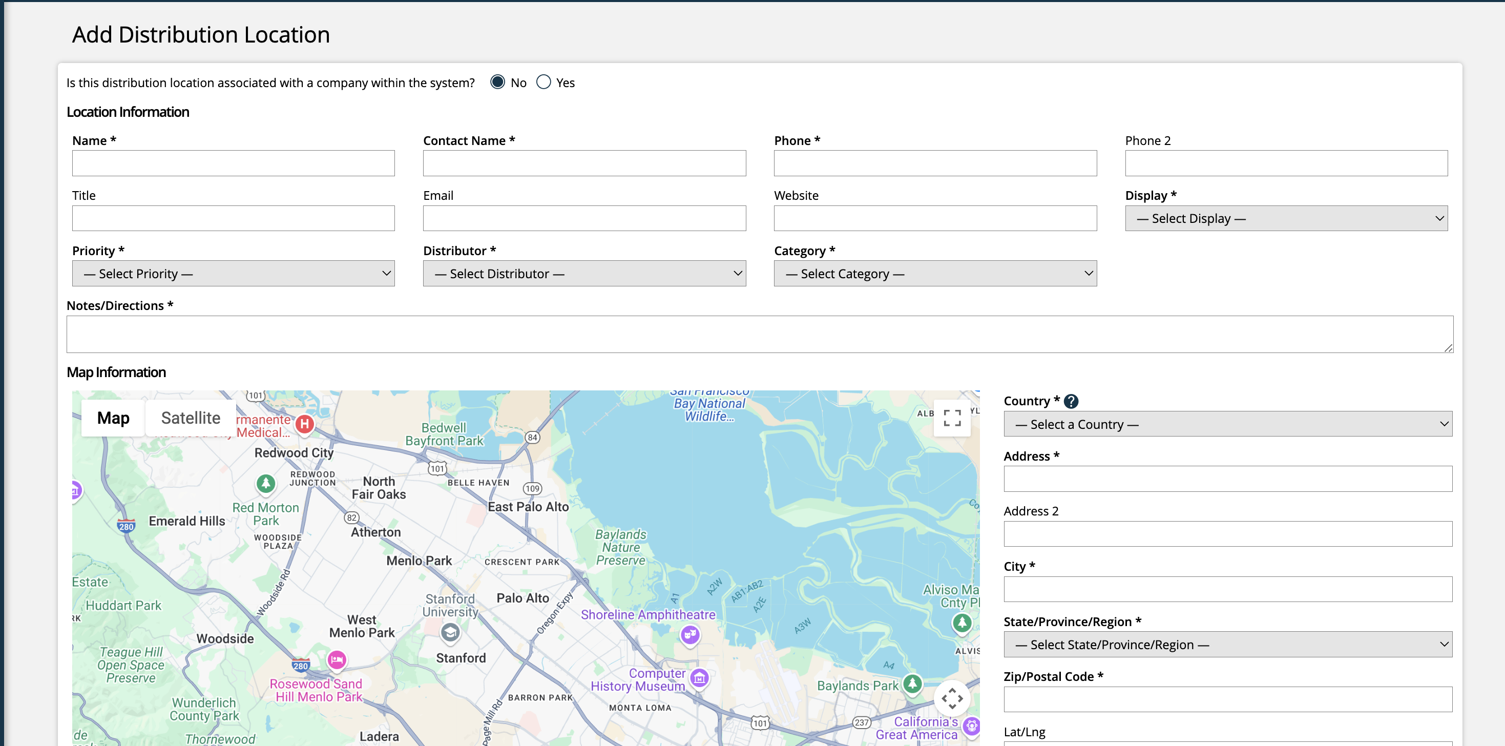Viewport: 1505px width, 746px height.
Task: Click the West Menlo Park label
Action: (x=362, y=626)
